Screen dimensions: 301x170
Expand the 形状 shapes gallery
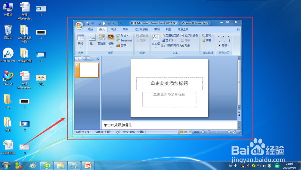pos(122,36)
